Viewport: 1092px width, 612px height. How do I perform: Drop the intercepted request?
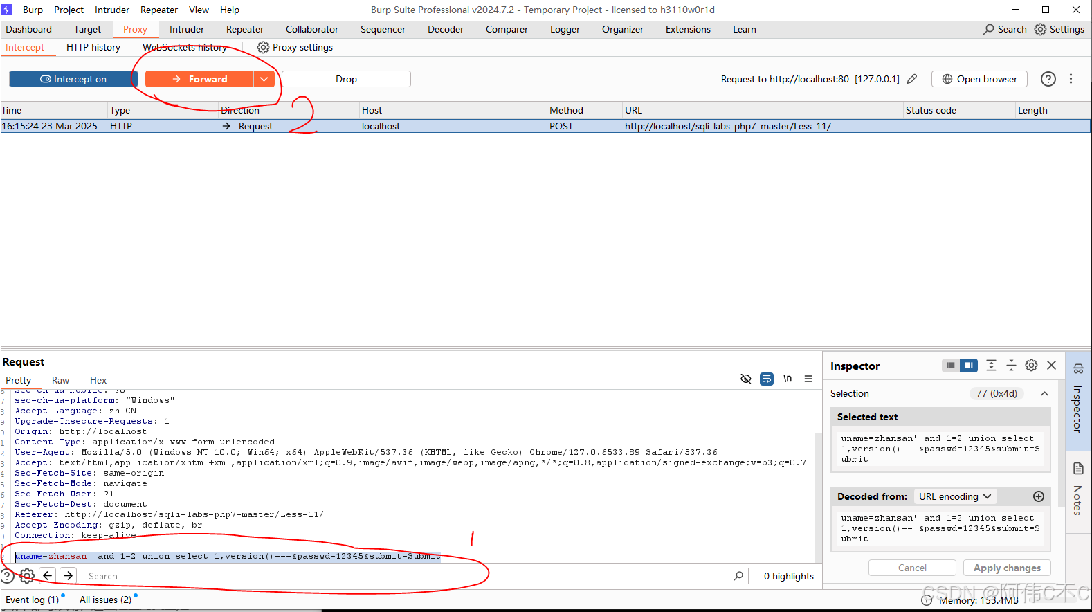346,79
